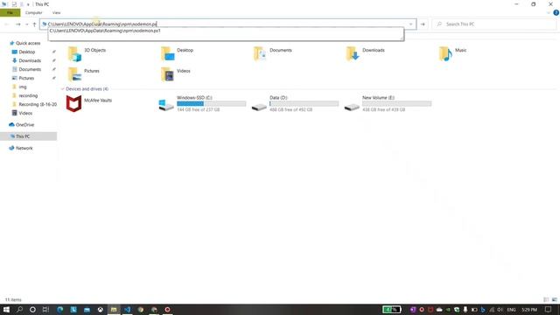Select OneDrive in navigation pane

[24, 125]
